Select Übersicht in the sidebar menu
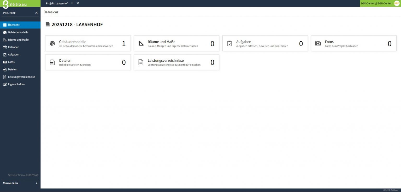The image size is (401, 192). coord(14,25)
